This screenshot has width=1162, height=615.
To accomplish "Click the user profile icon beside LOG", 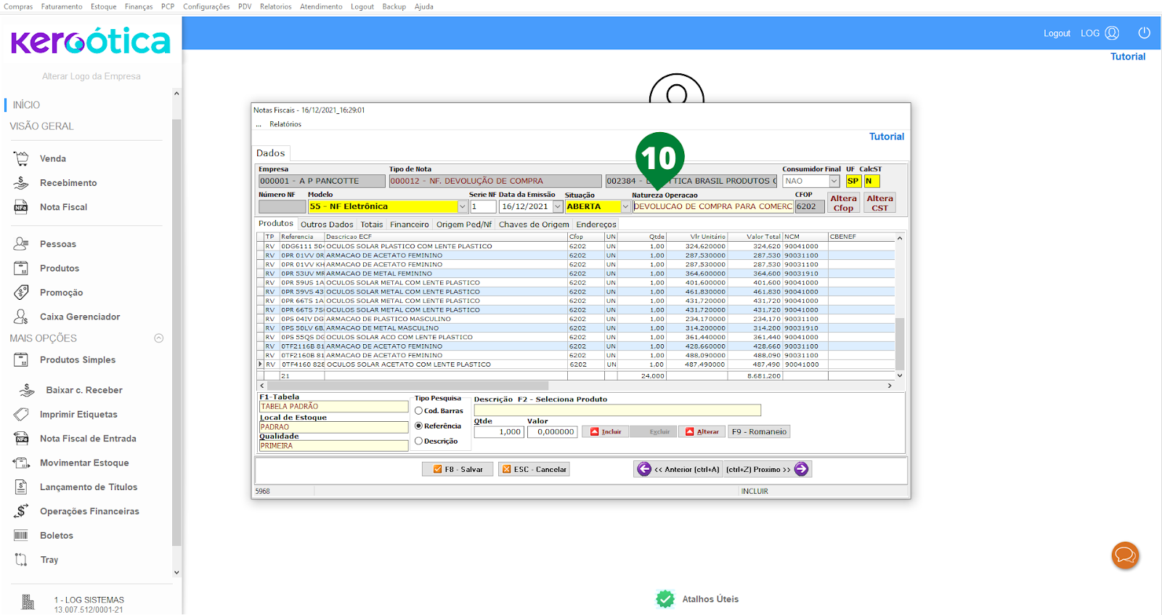I will pos(1112,33).
